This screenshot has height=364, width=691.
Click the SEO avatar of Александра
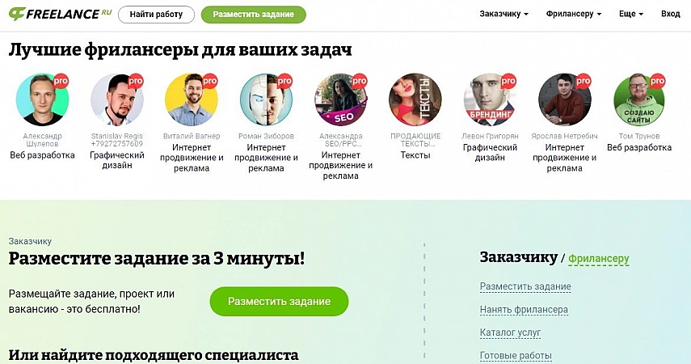point(341,99)
